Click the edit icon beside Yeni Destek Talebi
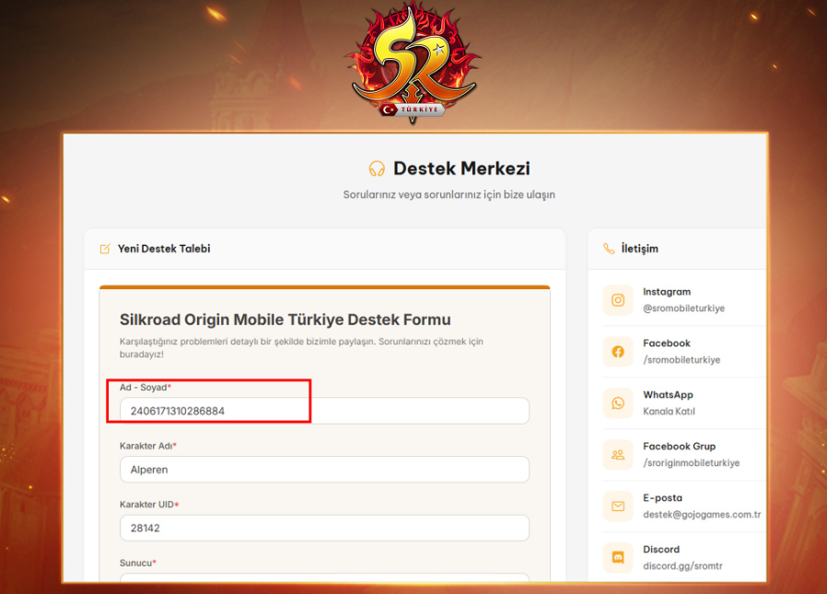Viewport: 827px width, 594px height. pyautogui.click(x=105, y=249)
